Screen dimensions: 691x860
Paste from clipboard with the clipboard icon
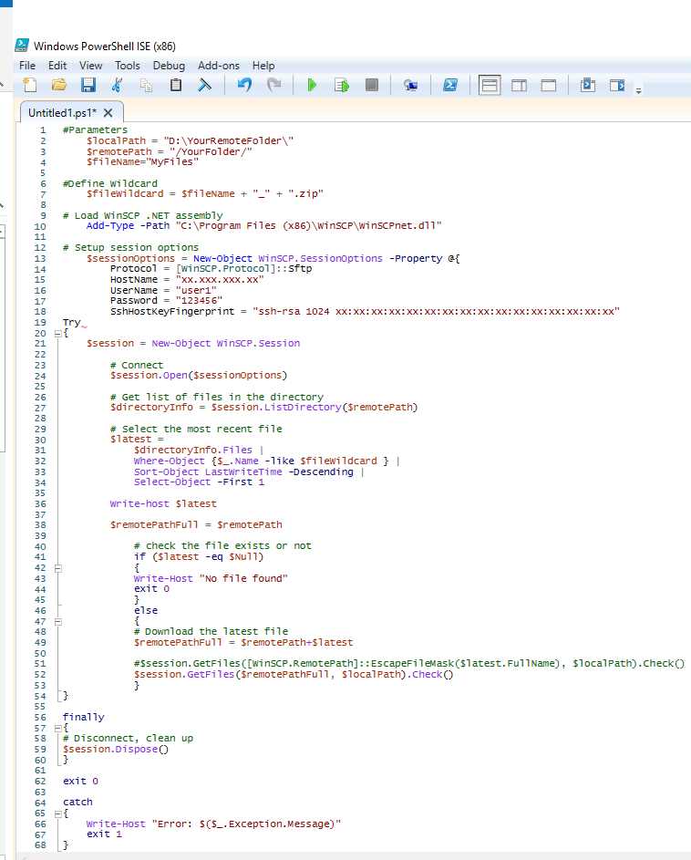(176, 85)
